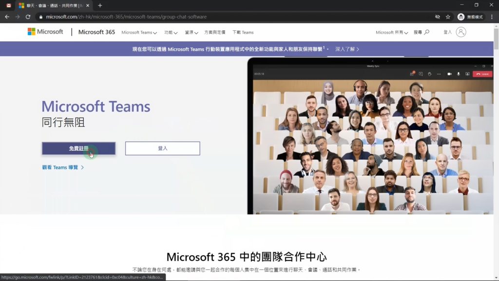Screen dimensions: 499x281
Task: Click the 同行無阻 tagline text
Action: 63,122
